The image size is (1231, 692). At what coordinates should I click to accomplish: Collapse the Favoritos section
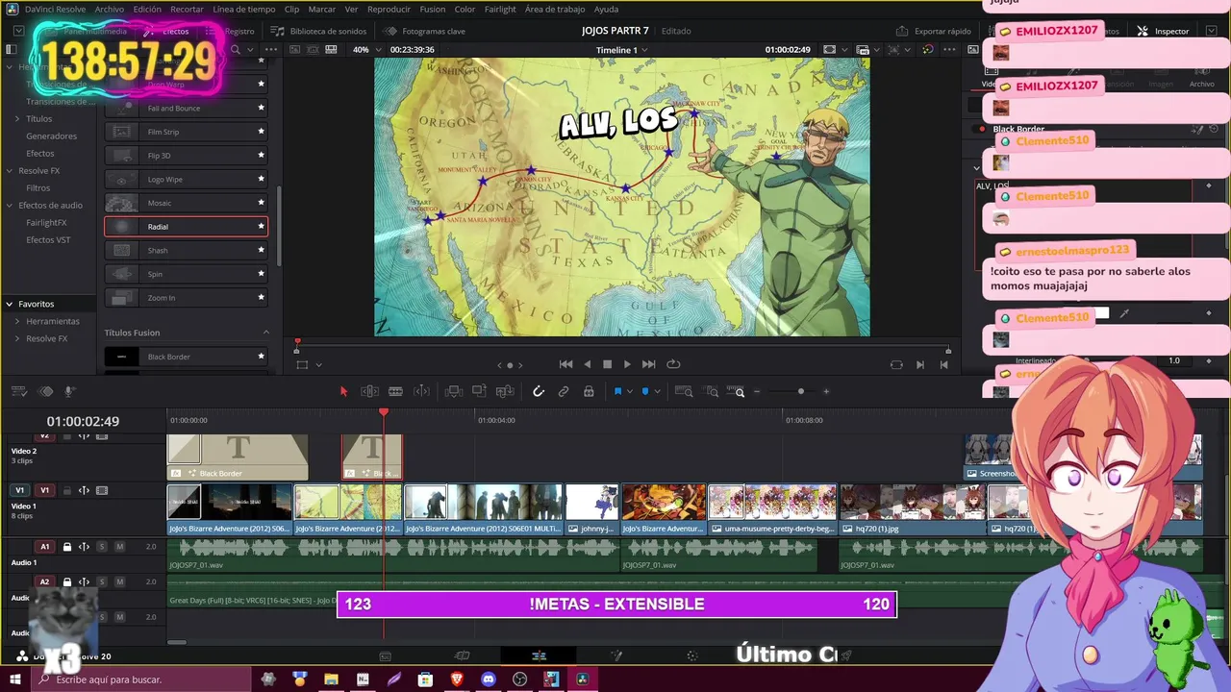coord(10,304)
